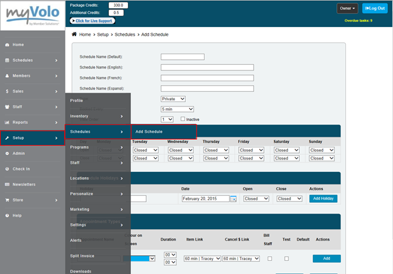This screenshot has width=393, height=274.
Task: Click the Admin gear icon in sidebar
Action: [6, 153]
